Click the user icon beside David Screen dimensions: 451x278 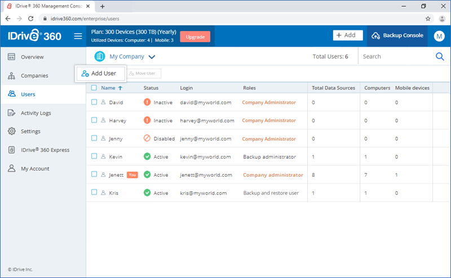[103, 102]
